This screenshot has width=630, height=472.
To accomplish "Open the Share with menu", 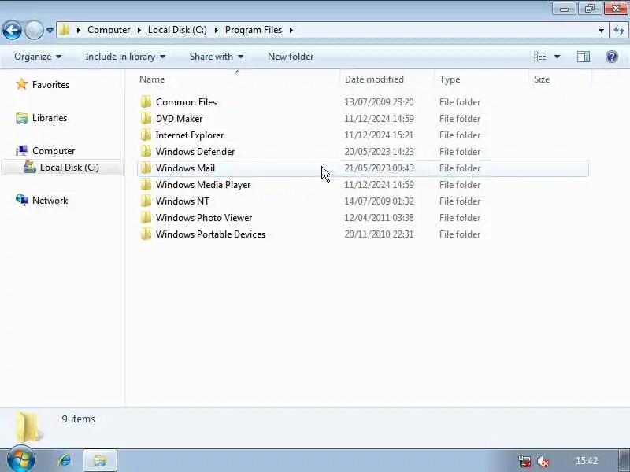I will tap(216, 57).
